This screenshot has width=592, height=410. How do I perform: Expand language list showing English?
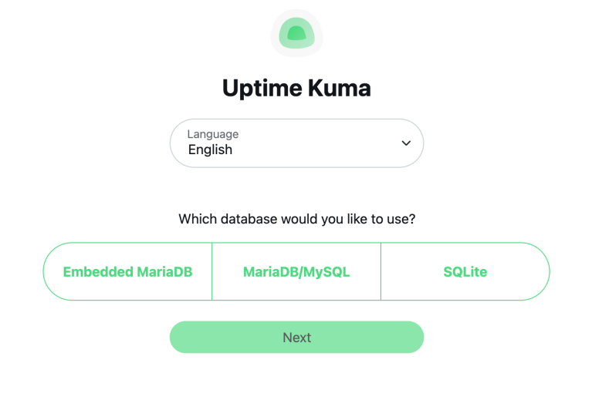pyautogui.click(x=296, y=143)
